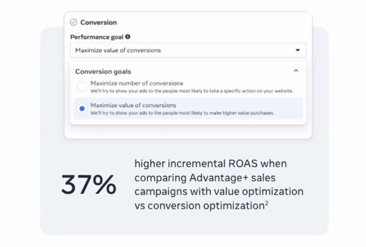366x247 pixels.
Task: Open the Performance goal dropdown arrow
Action: tap(298, 50)
